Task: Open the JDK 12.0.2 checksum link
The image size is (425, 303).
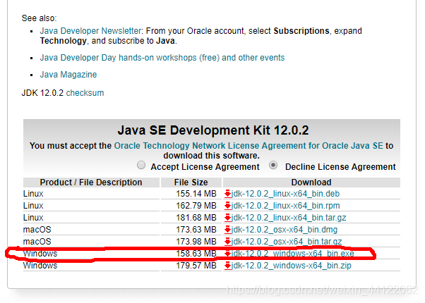Action: click(x=85, y=93)
